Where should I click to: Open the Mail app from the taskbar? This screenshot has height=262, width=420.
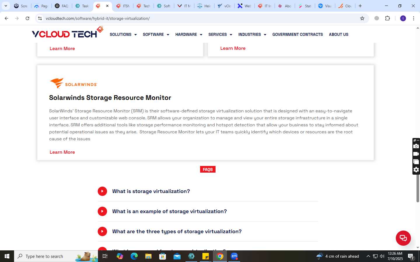click(177, 256)
